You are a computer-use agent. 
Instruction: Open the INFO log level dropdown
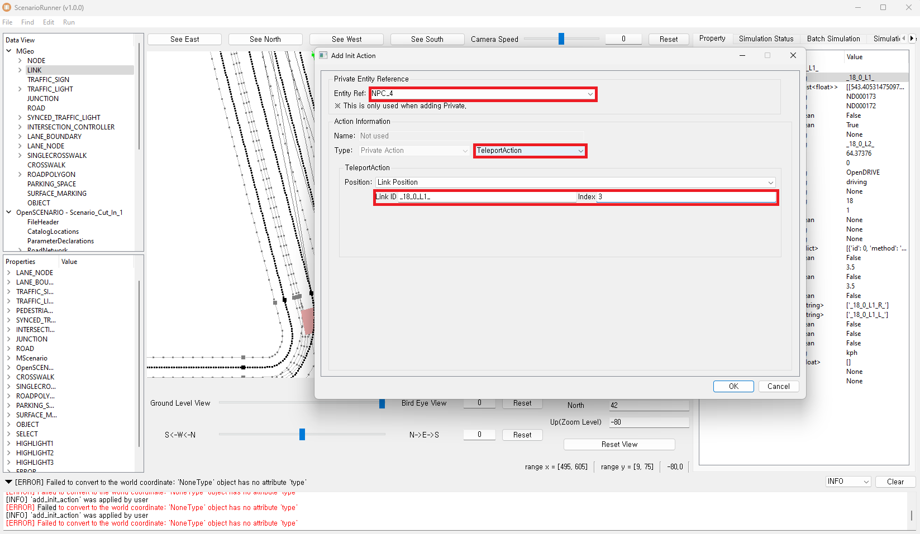pos(848,482)
